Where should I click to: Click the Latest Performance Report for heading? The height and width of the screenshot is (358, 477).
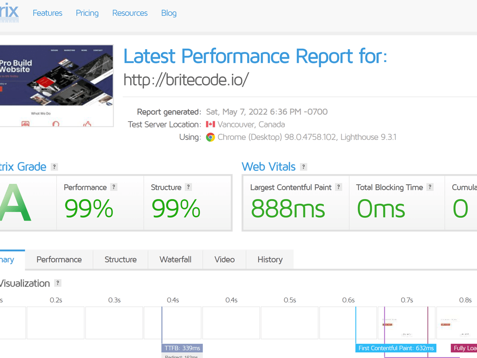(255, 56)
